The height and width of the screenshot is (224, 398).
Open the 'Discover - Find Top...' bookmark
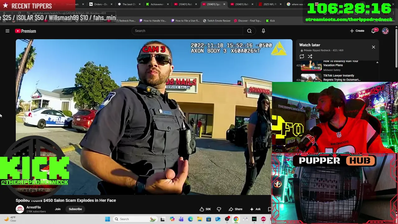(248, 21)
